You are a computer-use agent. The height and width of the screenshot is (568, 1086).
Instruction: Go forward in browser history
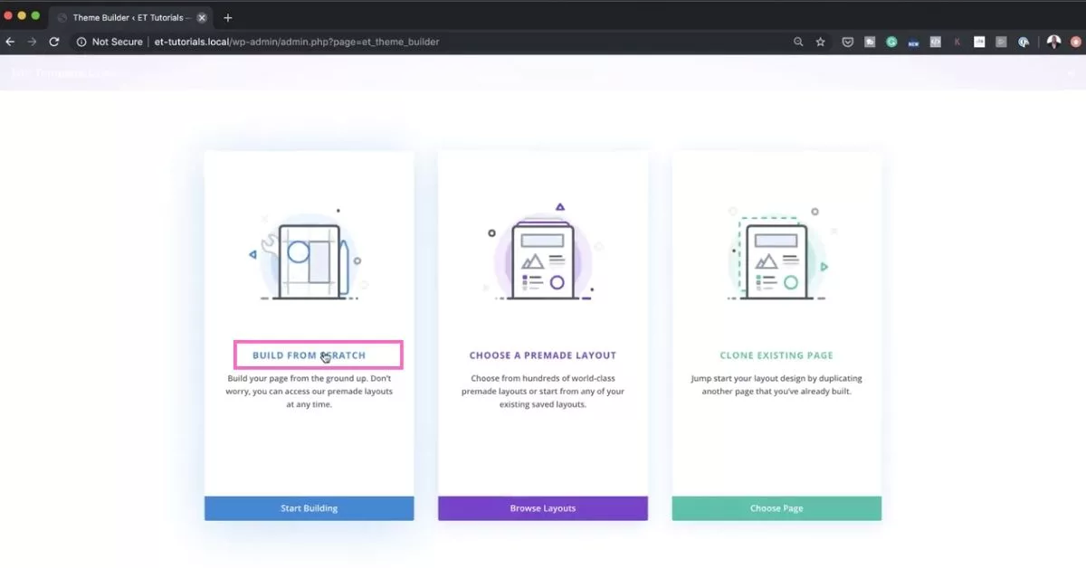(x=32, y=42)
